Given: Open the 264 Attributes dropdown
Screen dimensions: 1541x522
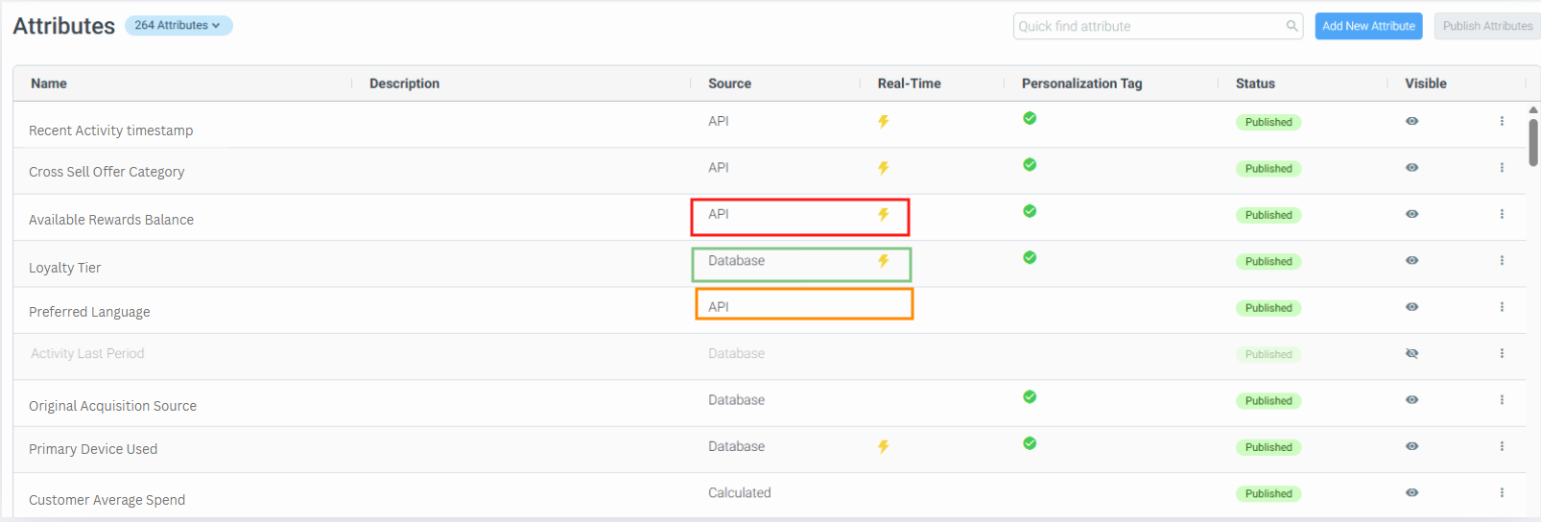Looking at the screenshot, I should (x=178, y=25).
